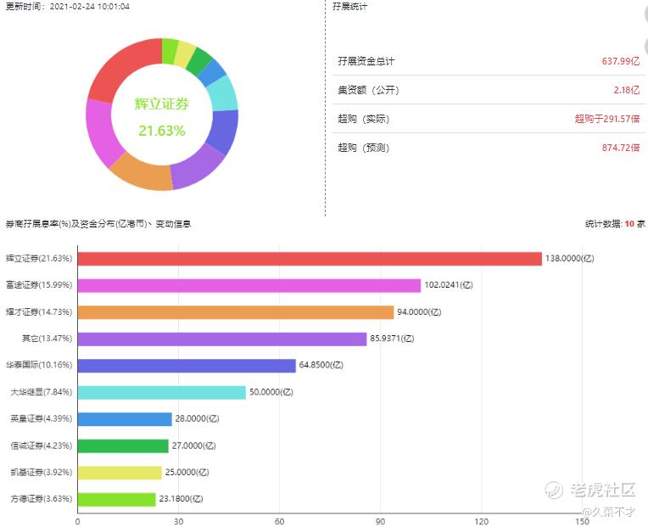Click the 辉立证券 title in donut center
Image resolution: width=648 pixels, height=527 pixels.
pyautogui.click(x=162, y=104)
